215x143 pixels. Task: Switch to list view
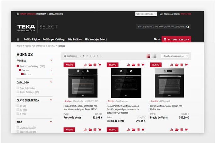coord(154,56)
